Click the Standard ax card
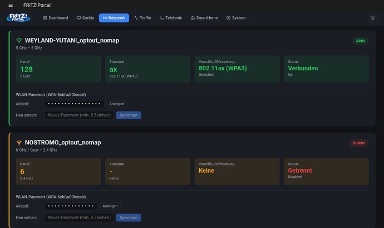 [x=147, y=69]
